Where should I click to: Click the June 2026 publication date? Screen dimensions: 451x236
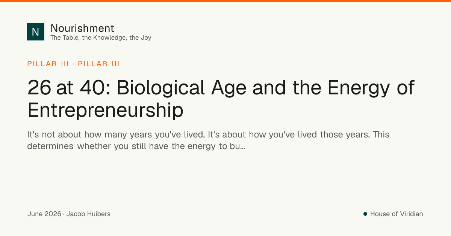(44, 214)
